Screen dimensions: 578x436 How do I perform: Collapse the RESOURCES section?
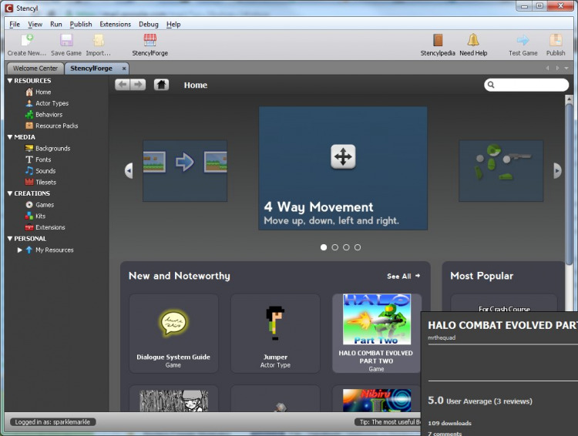coord(10,81)
